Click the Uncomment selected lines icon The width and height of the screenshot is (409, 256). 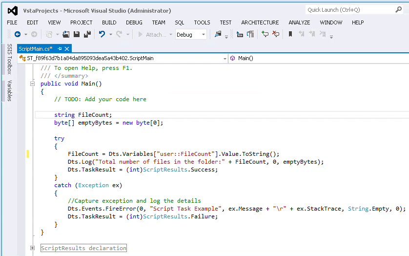(276, 34)
